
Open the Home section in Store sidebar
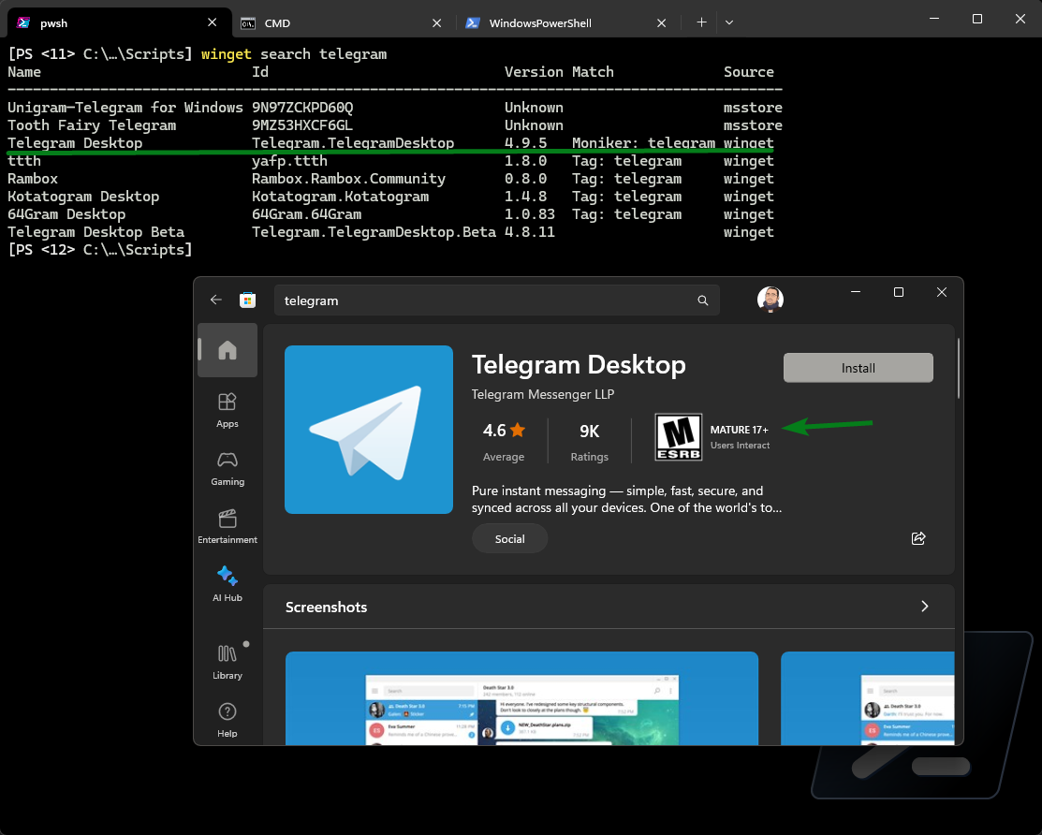(x=227, y=350)
